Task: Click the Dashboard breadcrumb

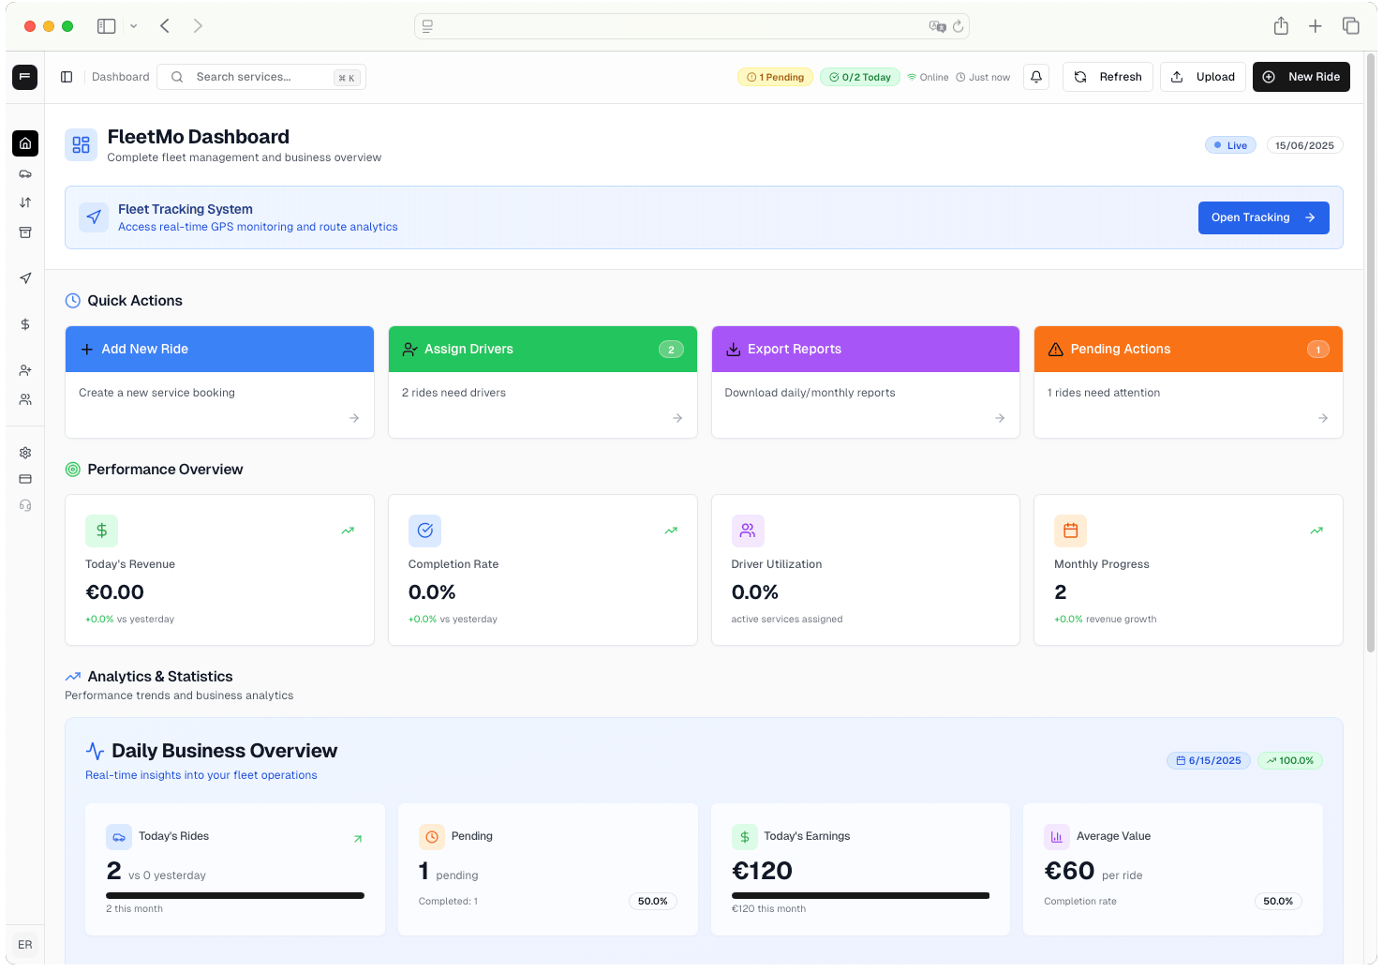Action: (121, 77)
